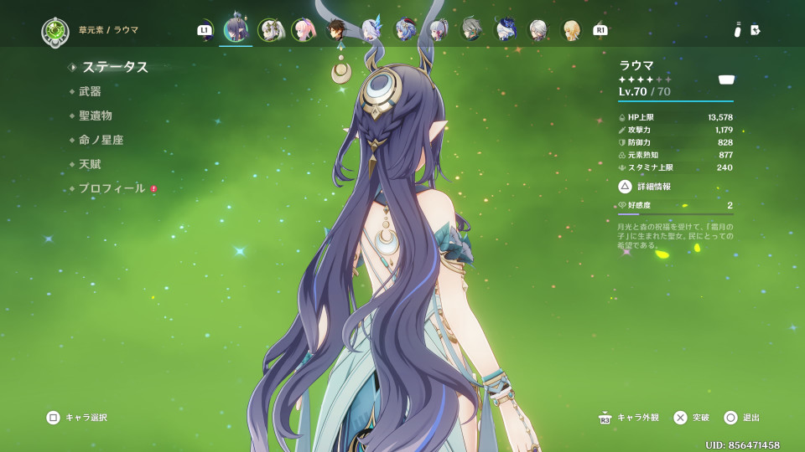Click 退出 exit button

coord(751,418)
